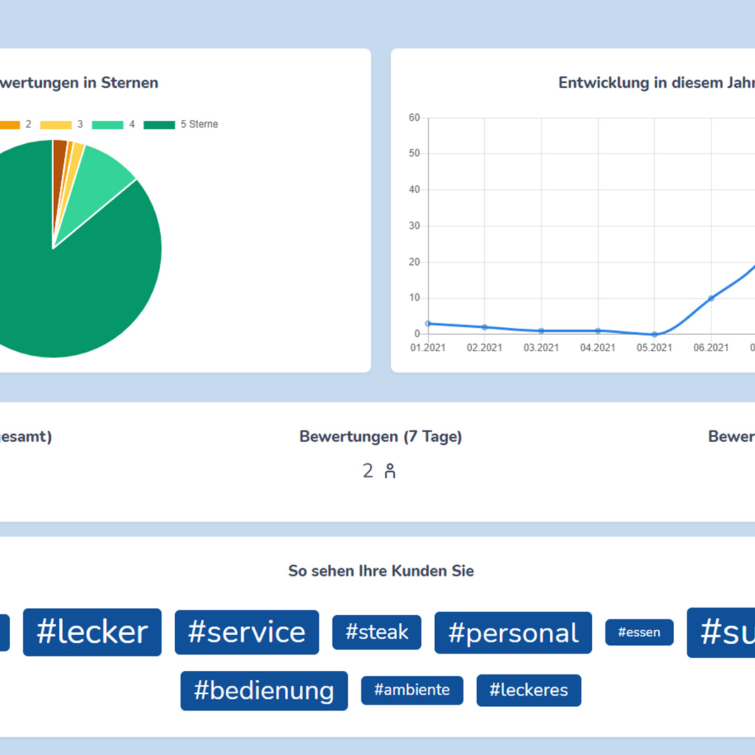
Task: Select the #service hashtag tag
Action: click(247, 632)
